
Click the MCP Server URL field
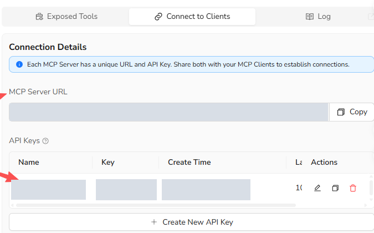tap(168, 112)
